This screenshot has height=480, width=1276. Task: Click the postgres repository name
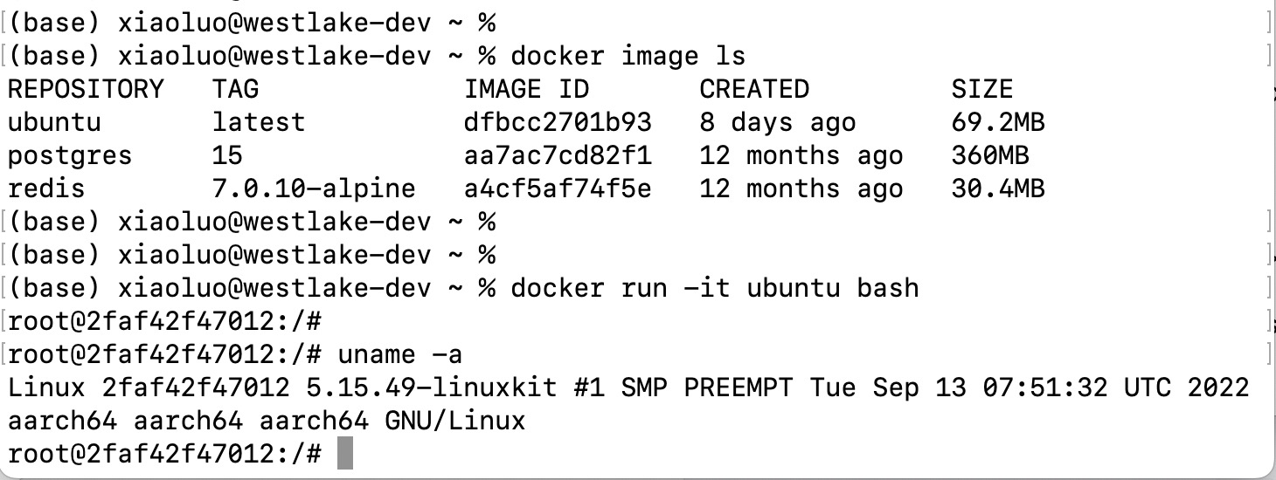(x=70, y=155)
